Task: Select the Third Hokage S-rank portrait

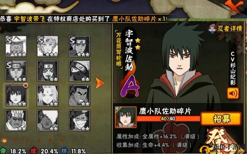Action: click(16, 46)
